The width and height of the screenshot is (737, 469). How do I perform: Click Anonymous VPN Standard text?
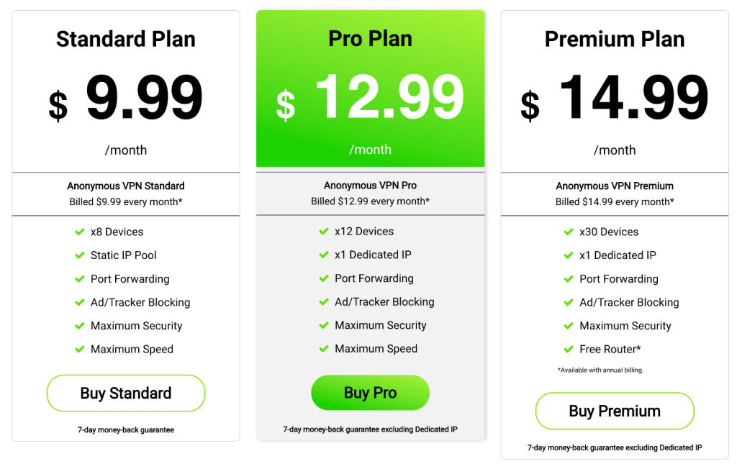tap(126, 186)
